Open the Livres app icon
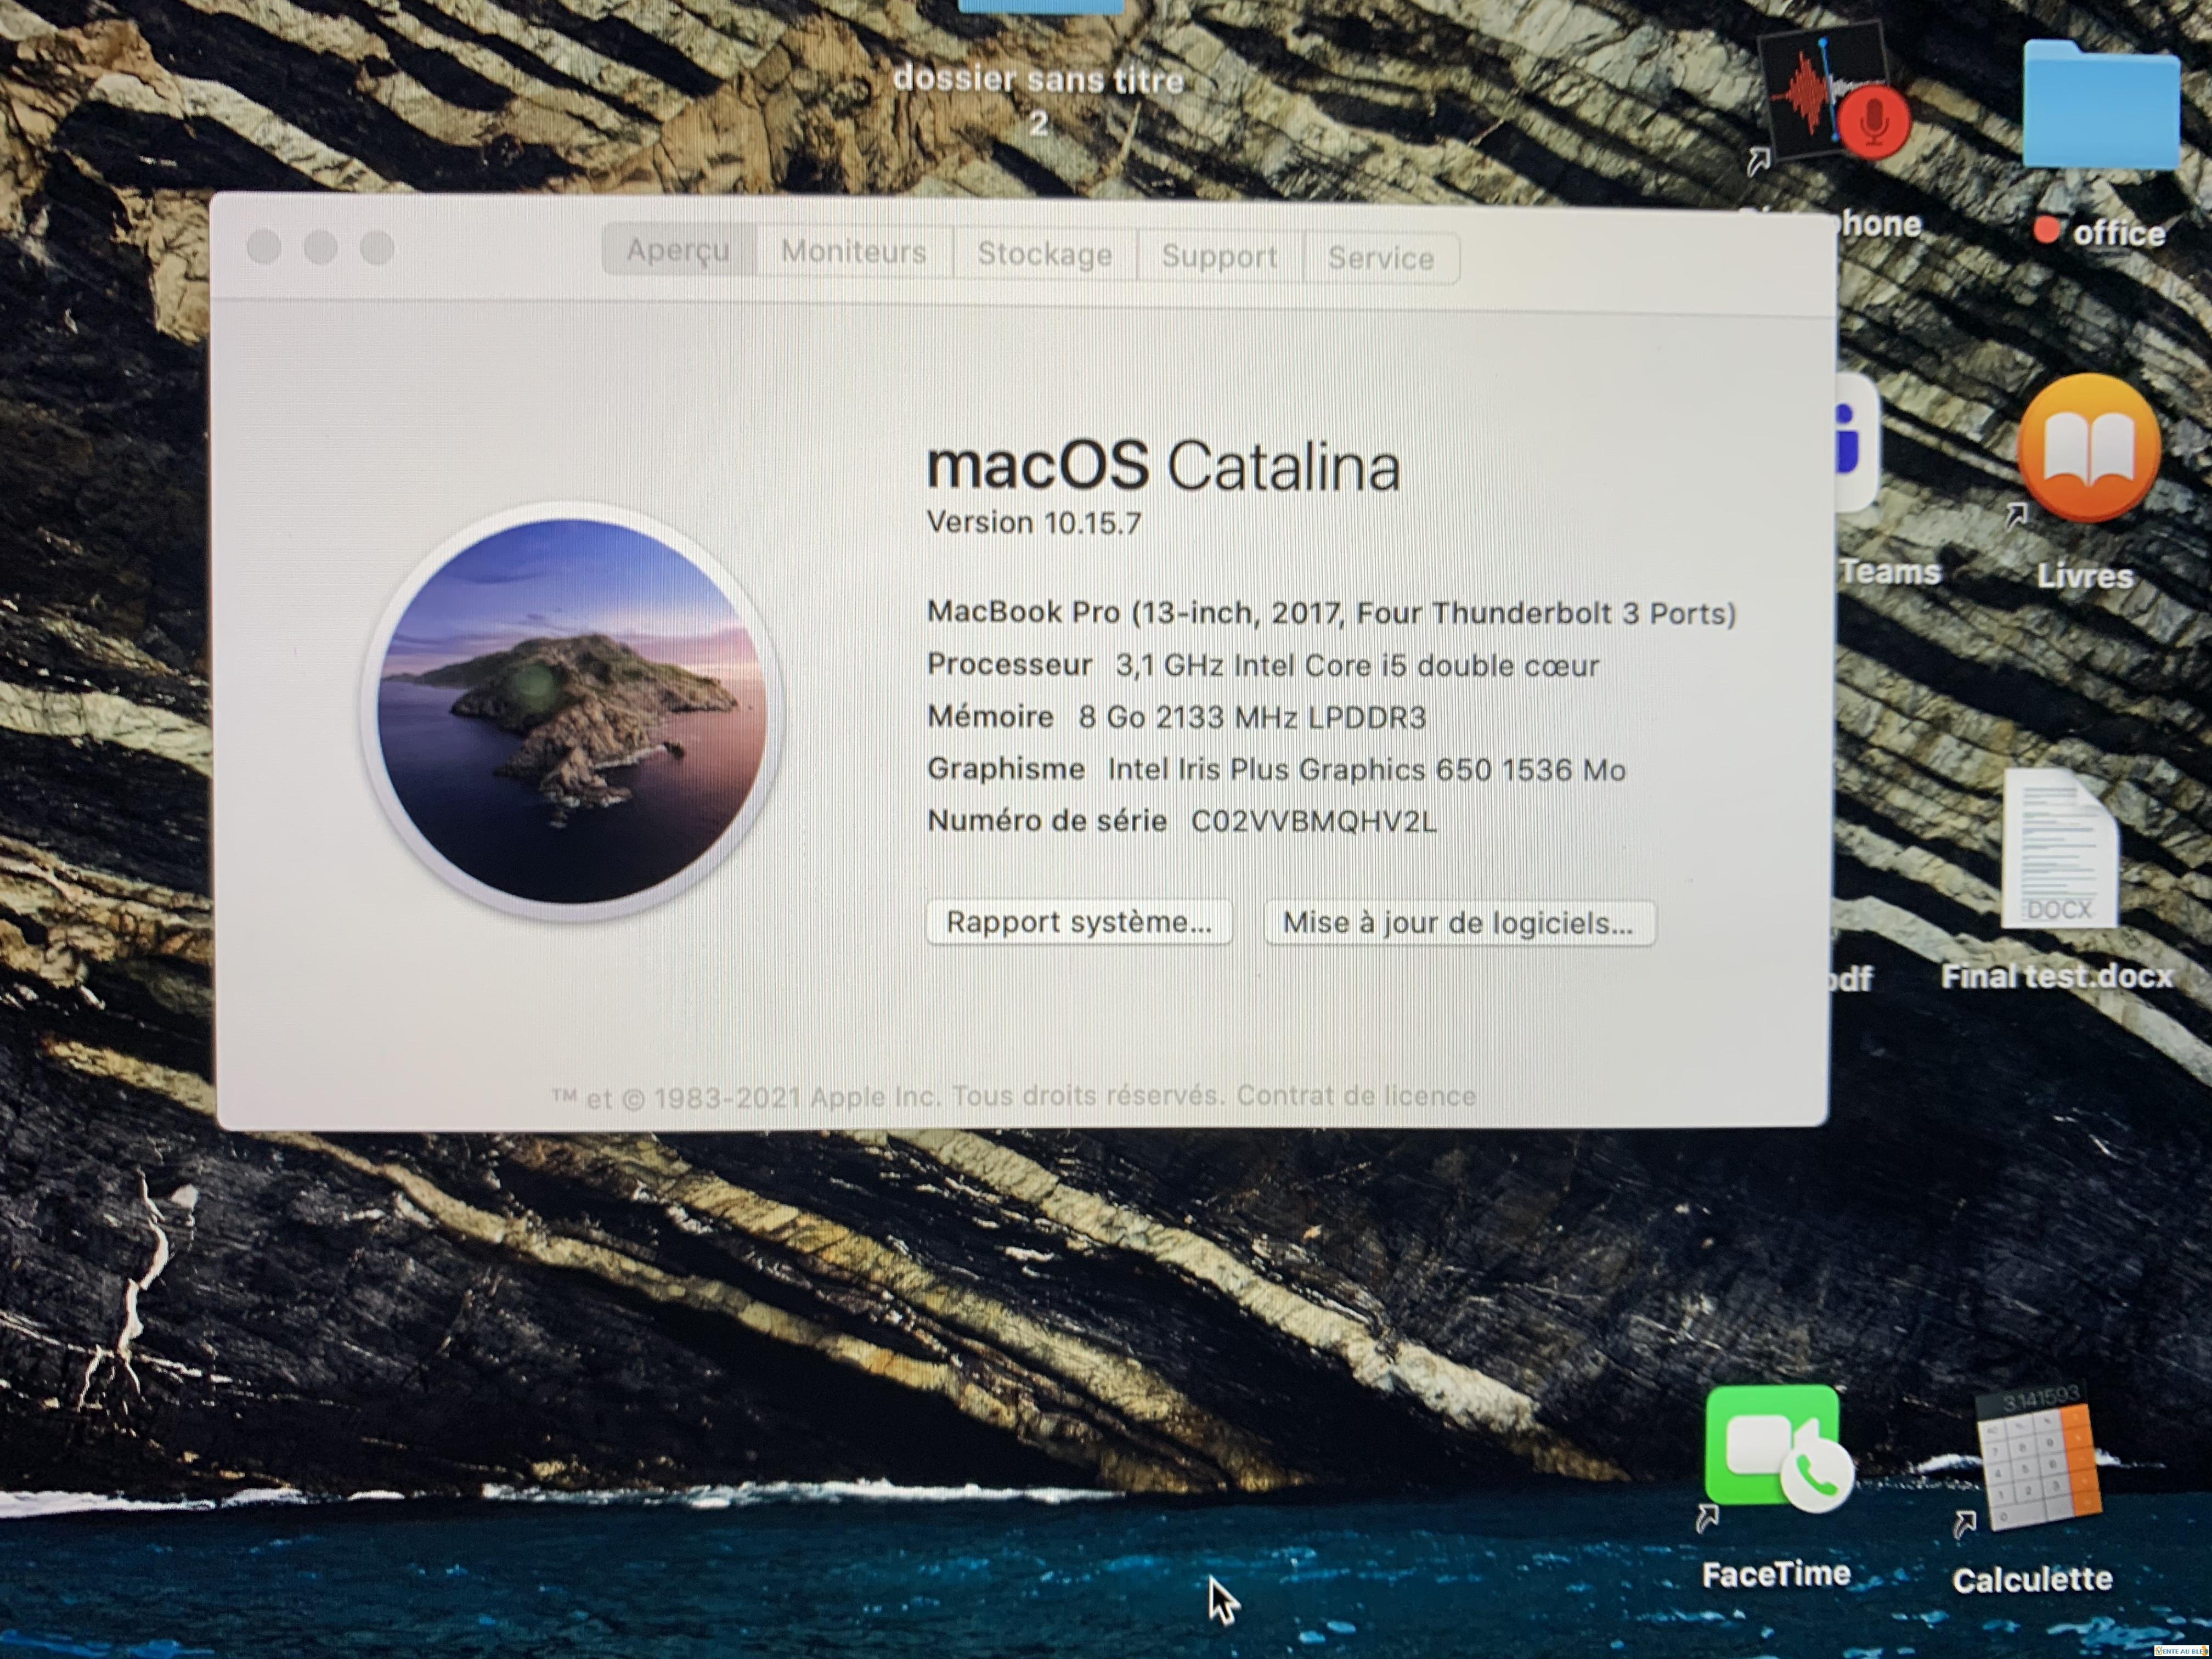This screenshot has height=1659, width=2212. [2088, 449]
